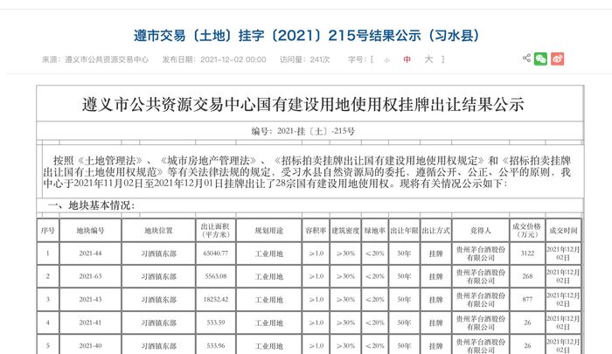Viewport: 612px width, 354px height.
Task: Click the price 3122 cell
Action: point(526,253)
